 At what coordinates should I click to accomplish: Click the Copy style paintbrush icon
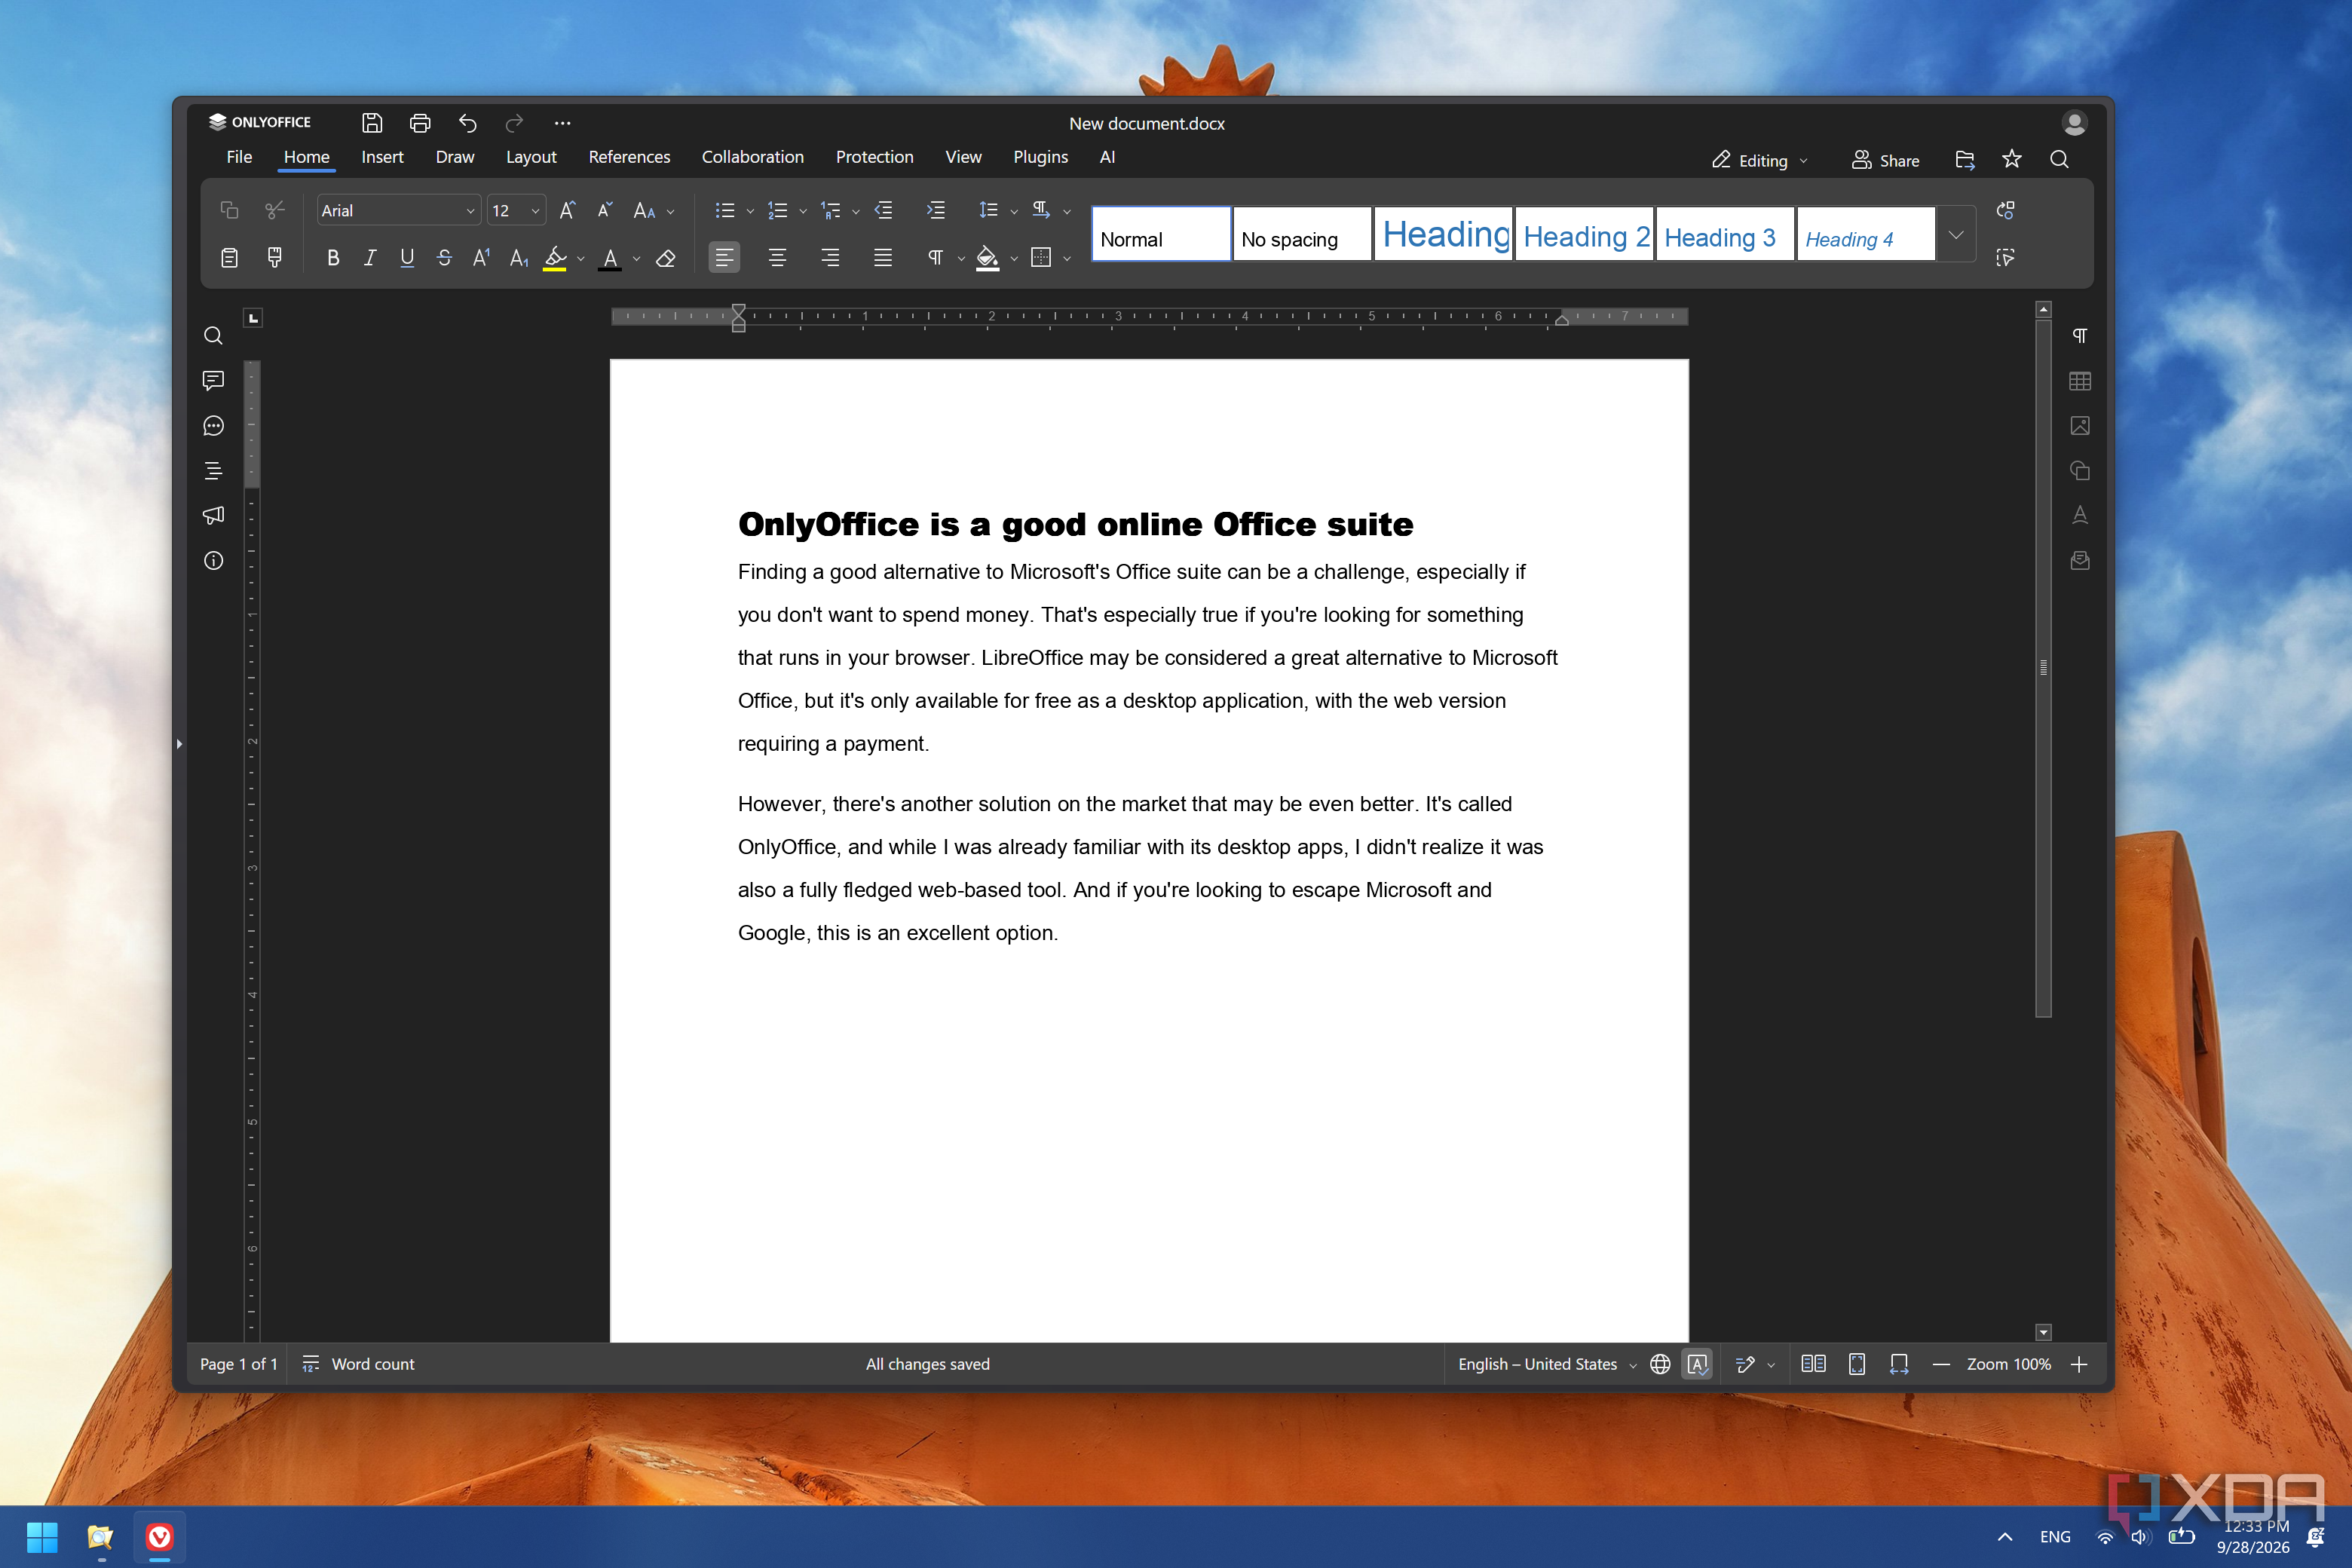point(275,258)
